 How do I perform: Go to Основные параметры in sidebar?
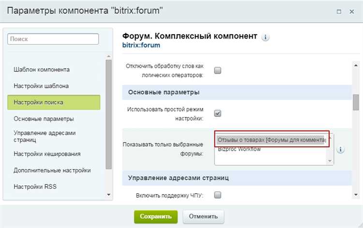tap(44, 119)
